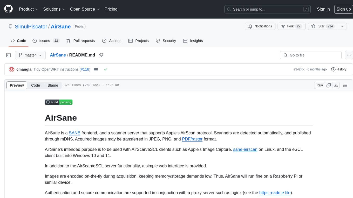Copy the raw file contents

[x=329, y=85]
